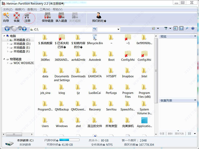Expand the 本地磁盘 (C:) tree node
Screen dimensions: 199x149
8,40
